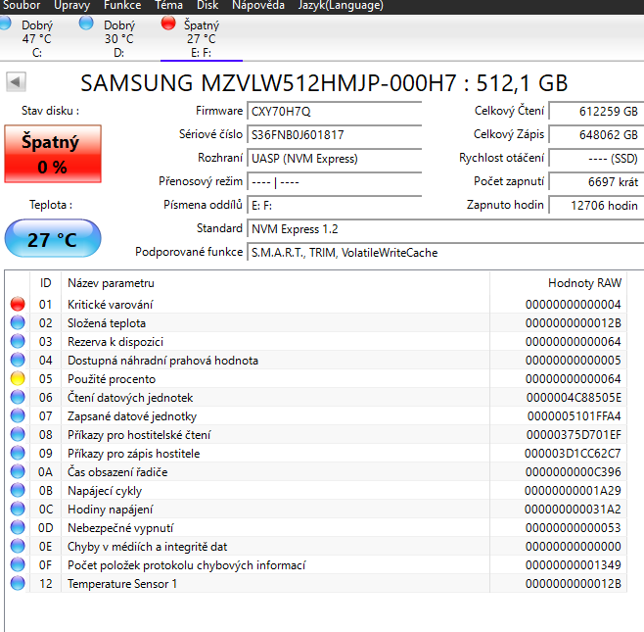This screenshot has height=632, width=644.
Task: Click the serial number field S36FNB0J601817
Action: pyautogui.click(x=335, y=135)
